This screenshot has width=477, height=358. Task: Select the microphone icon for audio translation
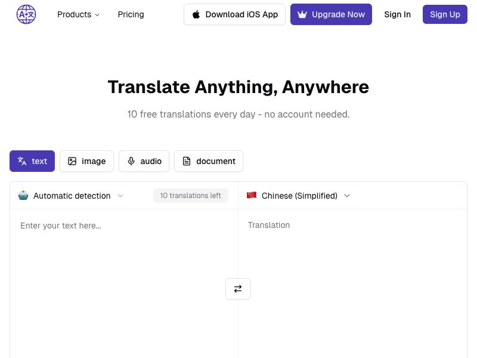click(131, 161)
